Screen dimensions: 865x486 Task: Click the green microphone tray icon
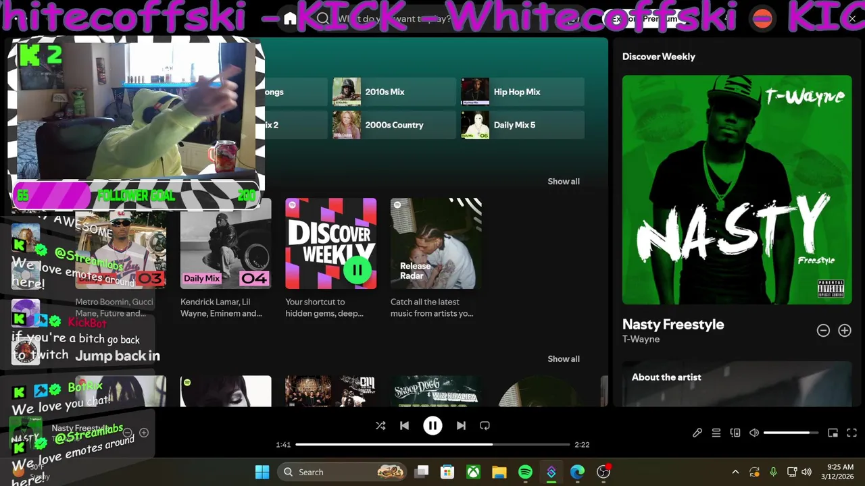point(774,472)
